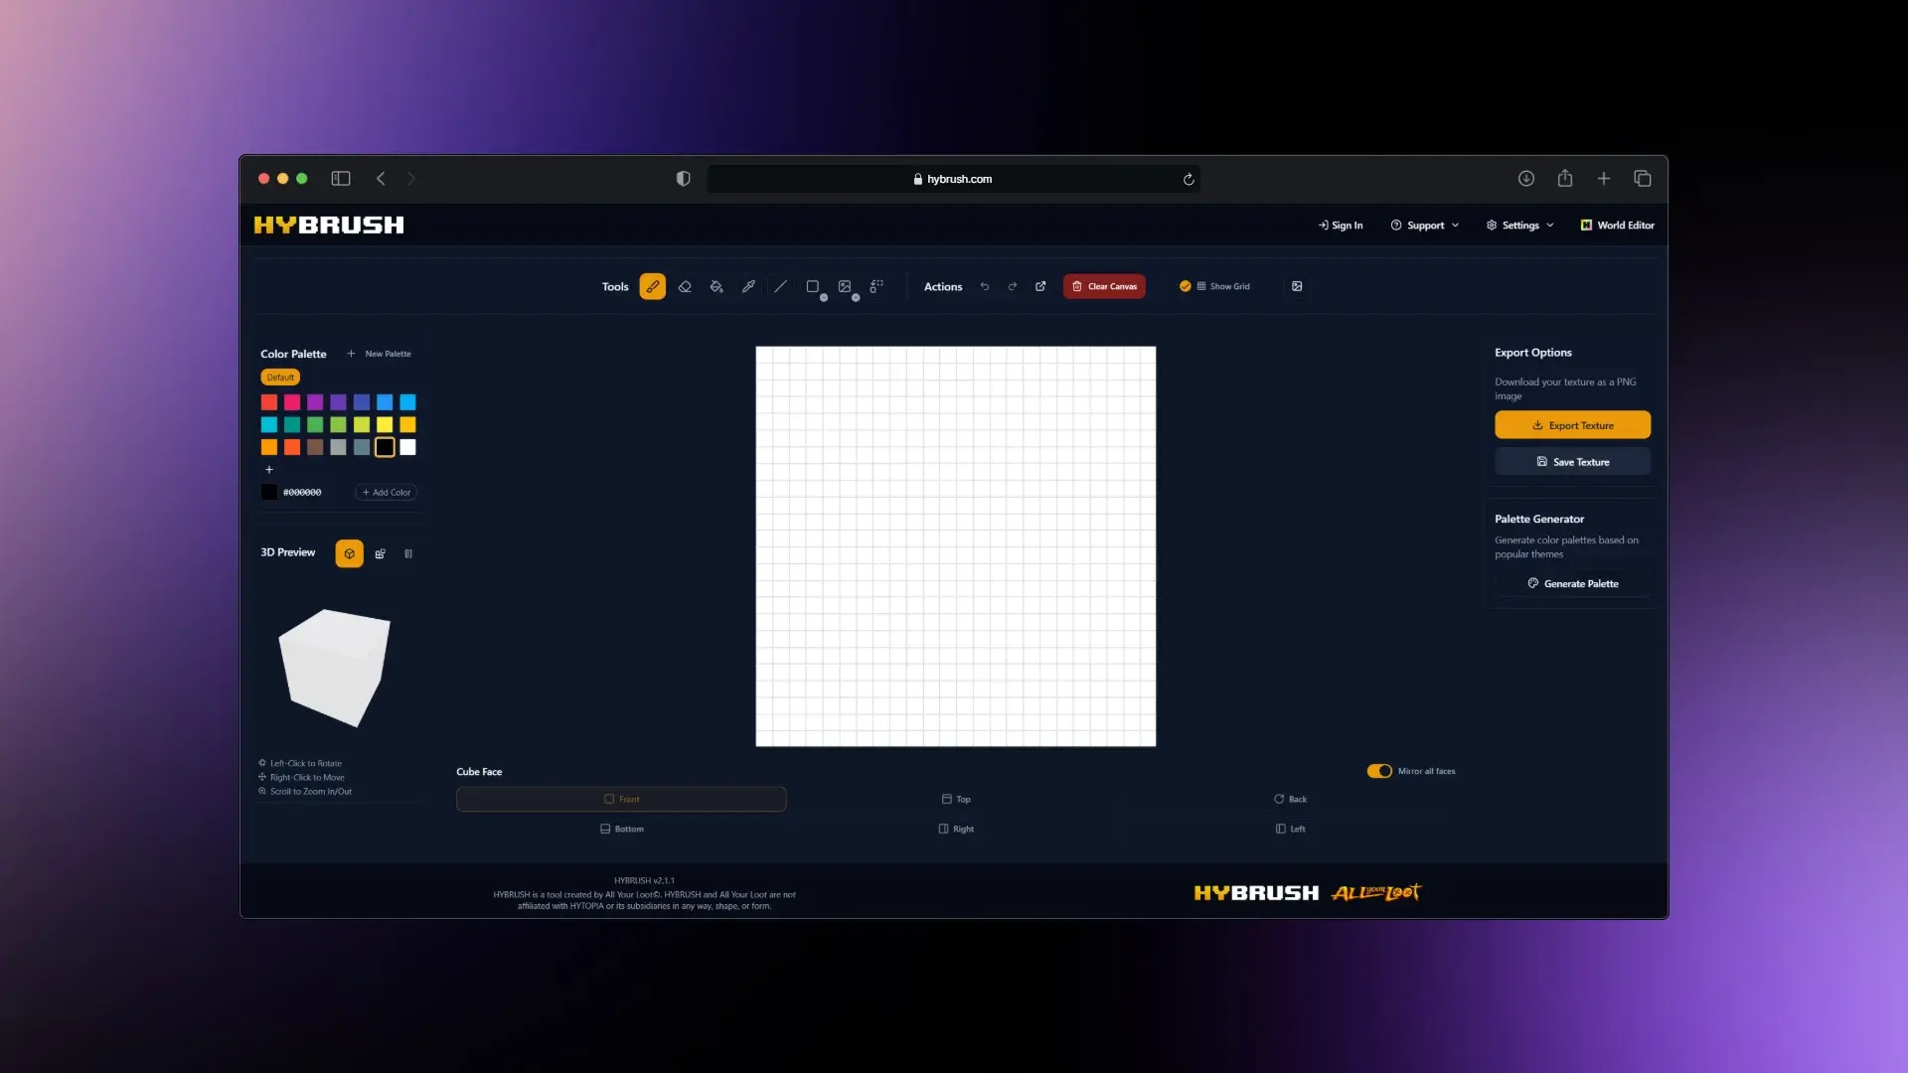Select the Eraser tool

click(685, 286)
